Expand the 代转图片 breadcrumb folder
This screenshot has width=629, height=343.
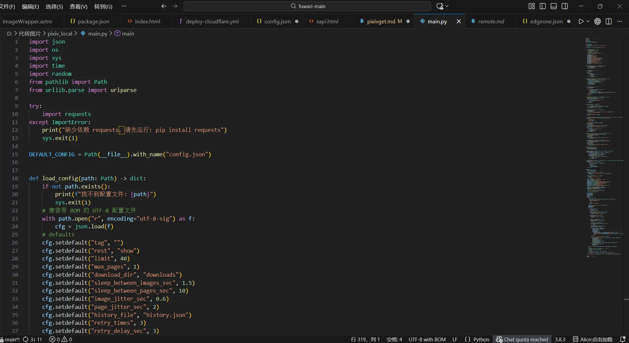coord(30,33)
